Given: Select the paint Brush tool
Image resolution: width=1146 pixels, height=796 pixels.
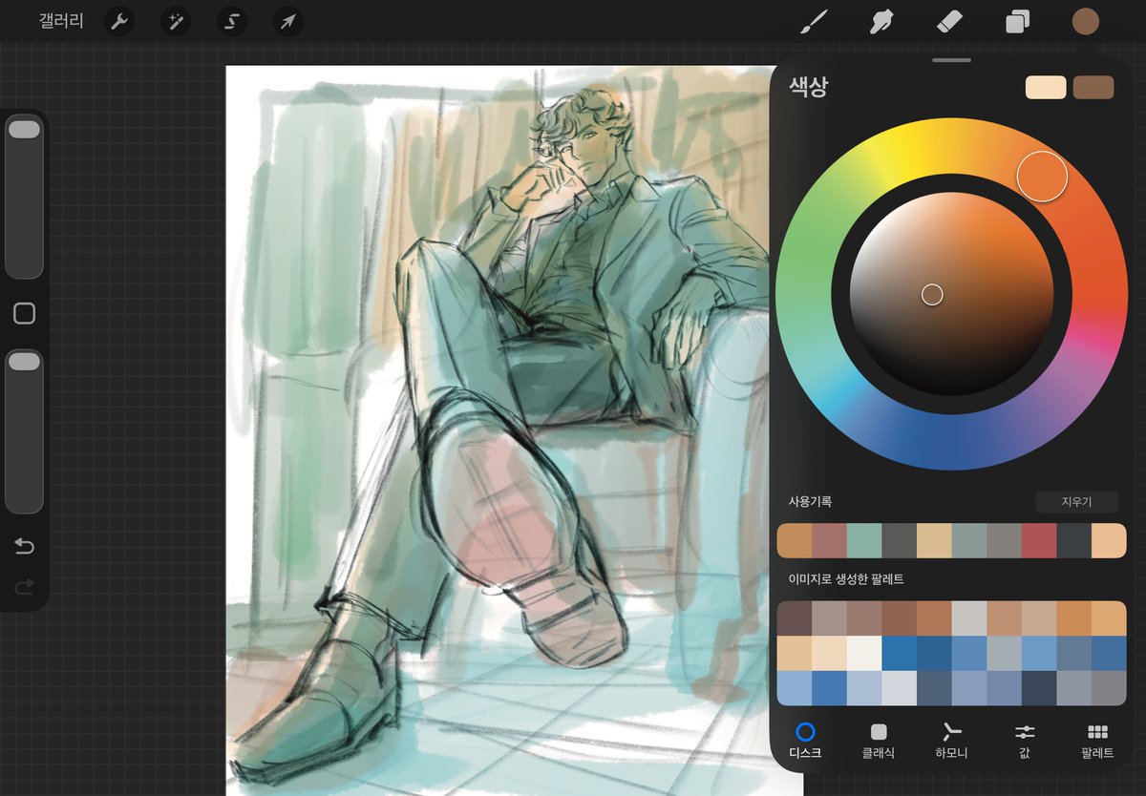Looking at the screenshot, I should (x=813, y=21).
